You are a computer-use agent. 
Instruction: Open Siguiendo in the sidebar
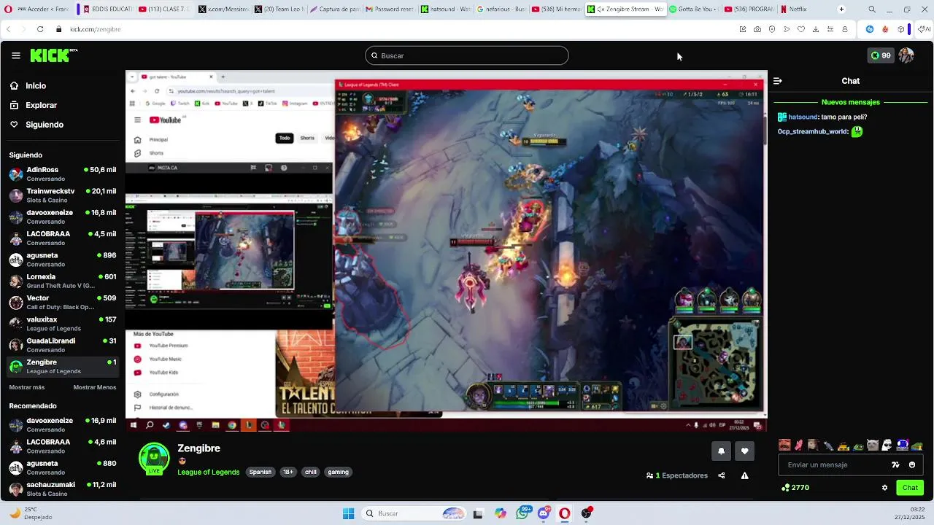(44, 125)
